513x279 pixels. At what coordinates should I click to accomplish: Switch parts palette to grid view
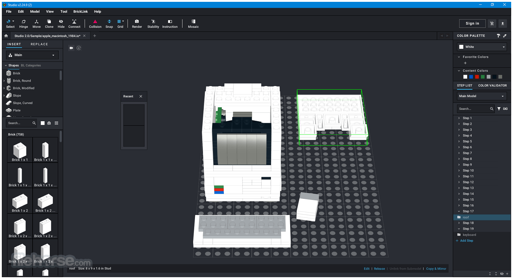click(56, 123)
